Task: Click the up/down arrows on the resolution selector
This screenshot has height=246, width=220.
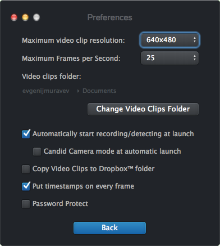Action: 195,40
